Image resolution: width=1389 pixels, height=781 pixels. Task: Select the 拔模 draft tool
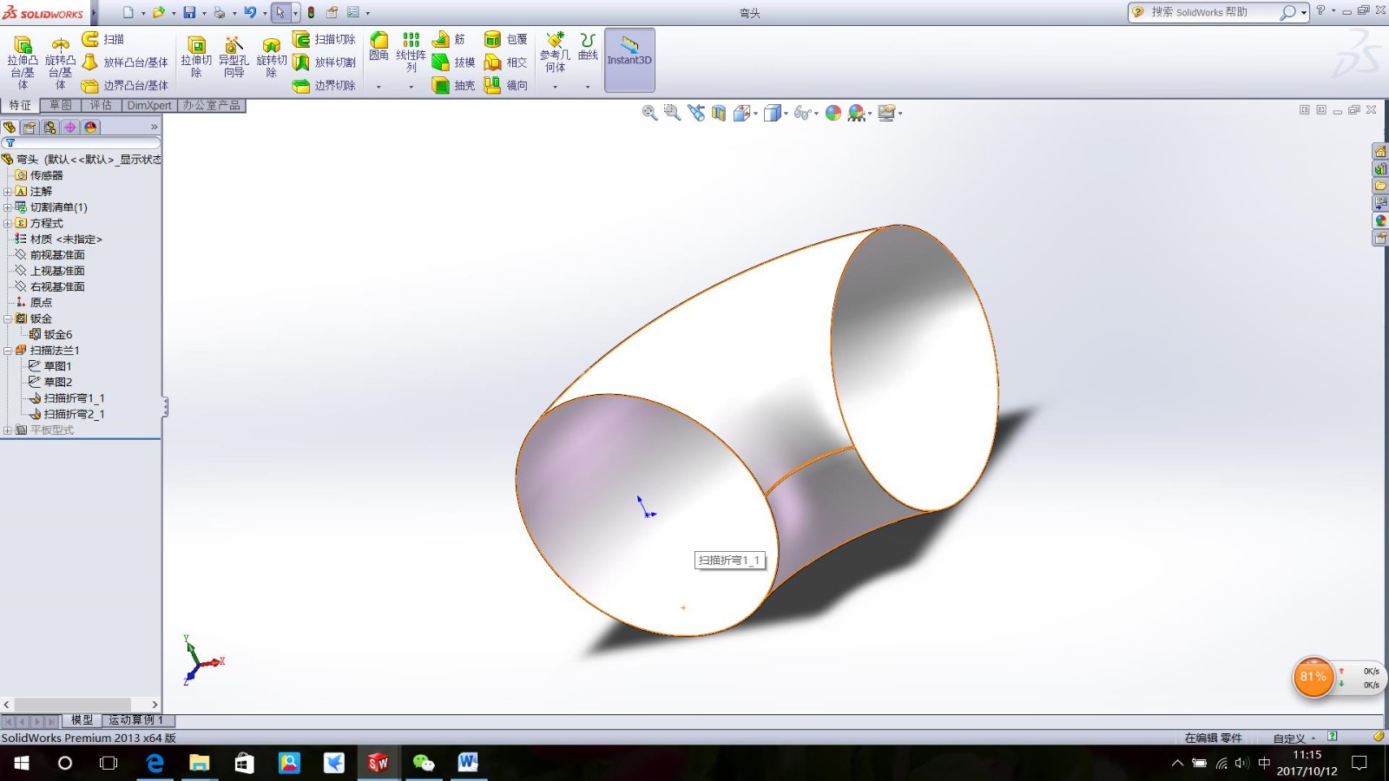(x=454, y=62)
